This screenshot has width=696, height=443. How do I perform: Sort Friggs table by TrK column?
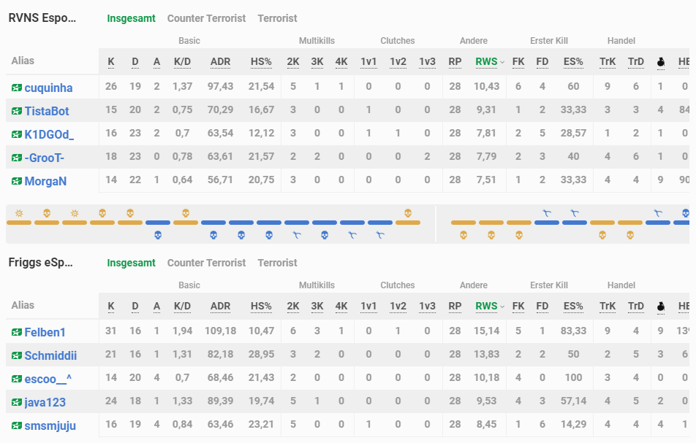pos(608,307)
